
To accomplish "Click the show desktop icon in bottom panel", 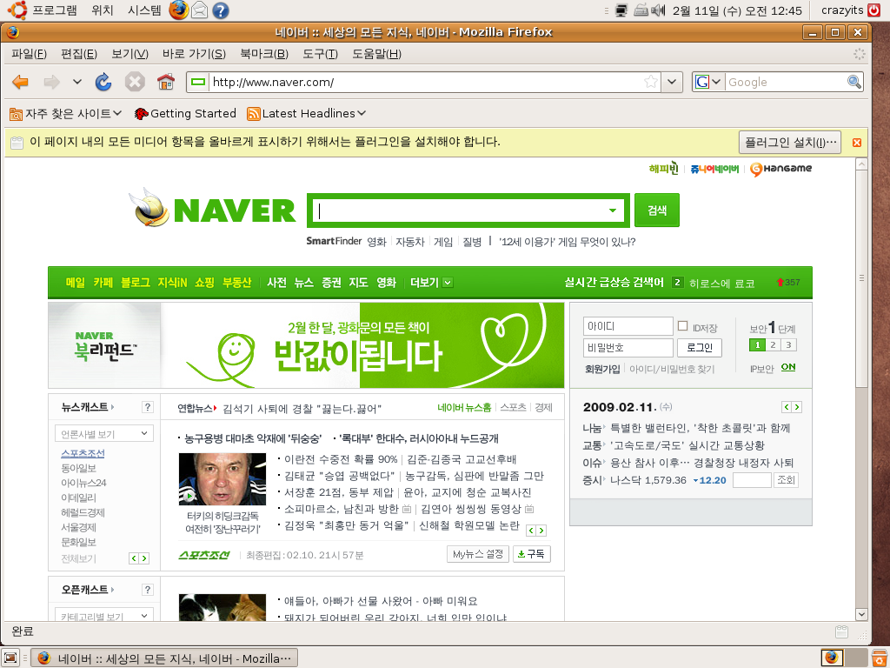I will (10, 658).
